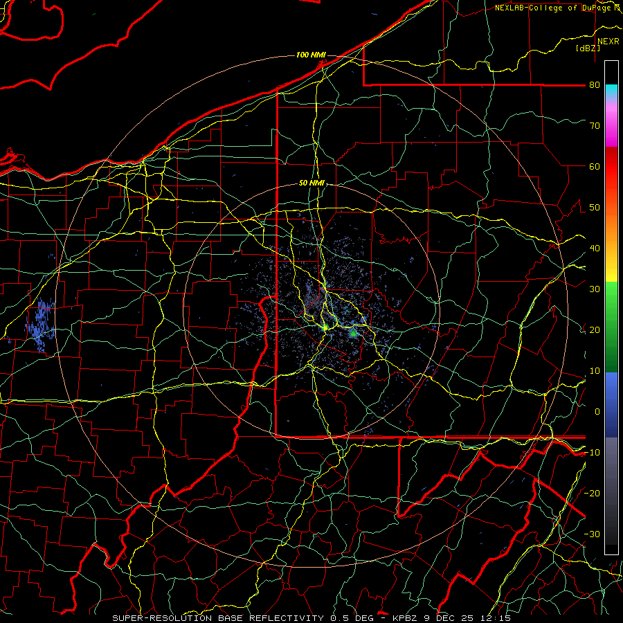Click the "NEXLAB-College of DuPage" header text
The height and width of the screenshot is (623, 623).
click(552, 8)
